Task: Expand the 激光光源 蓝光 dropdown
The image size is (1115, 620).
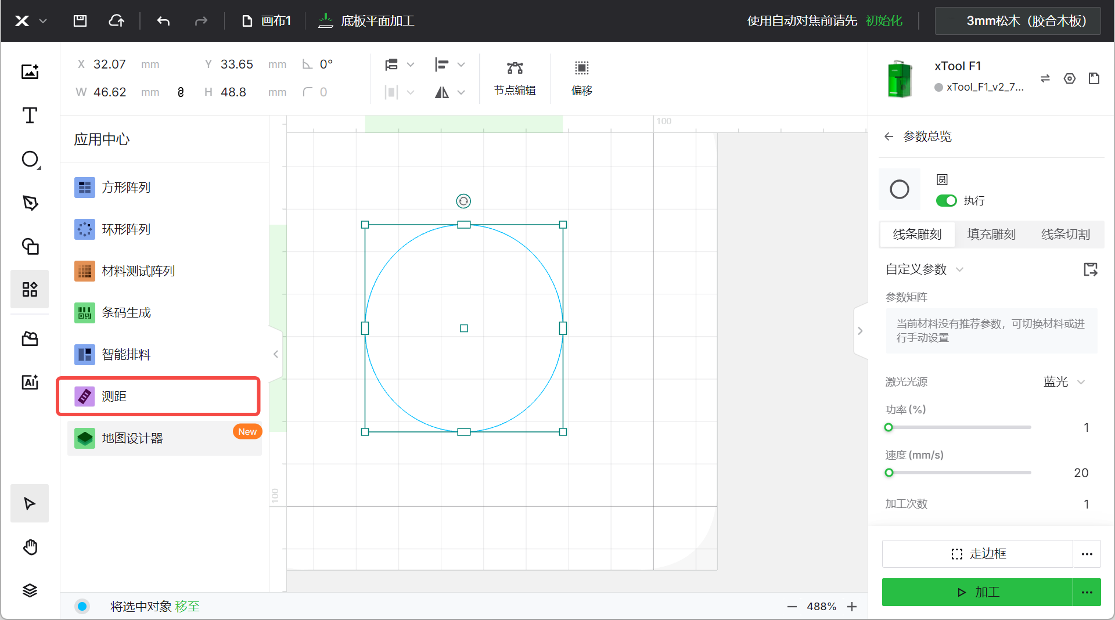Action: point(1064,382)
